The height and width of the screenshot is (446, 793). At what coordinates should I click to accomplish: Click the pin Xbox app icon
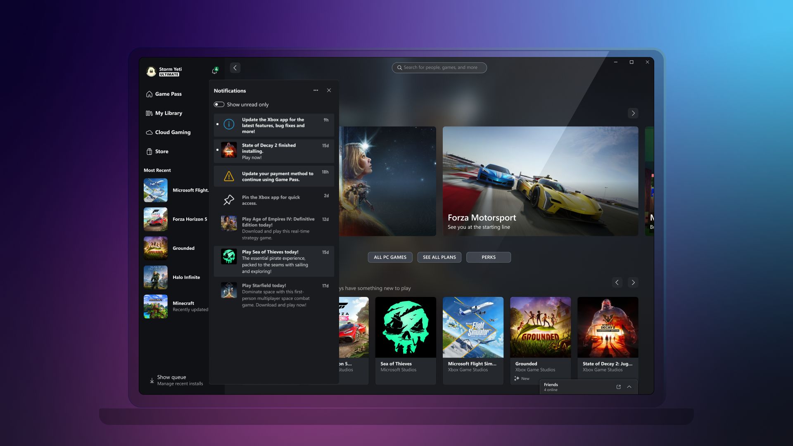(229, 200)
